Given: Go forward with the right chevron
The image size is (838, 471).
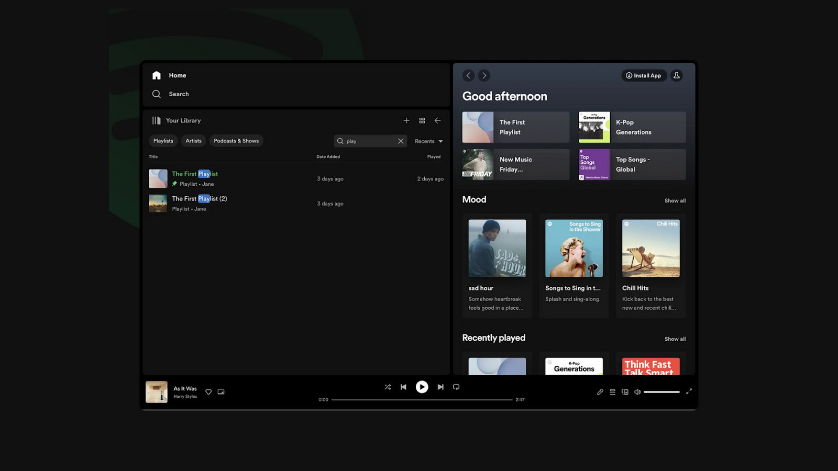Looking at the screenshot, I should coord(484,75).
